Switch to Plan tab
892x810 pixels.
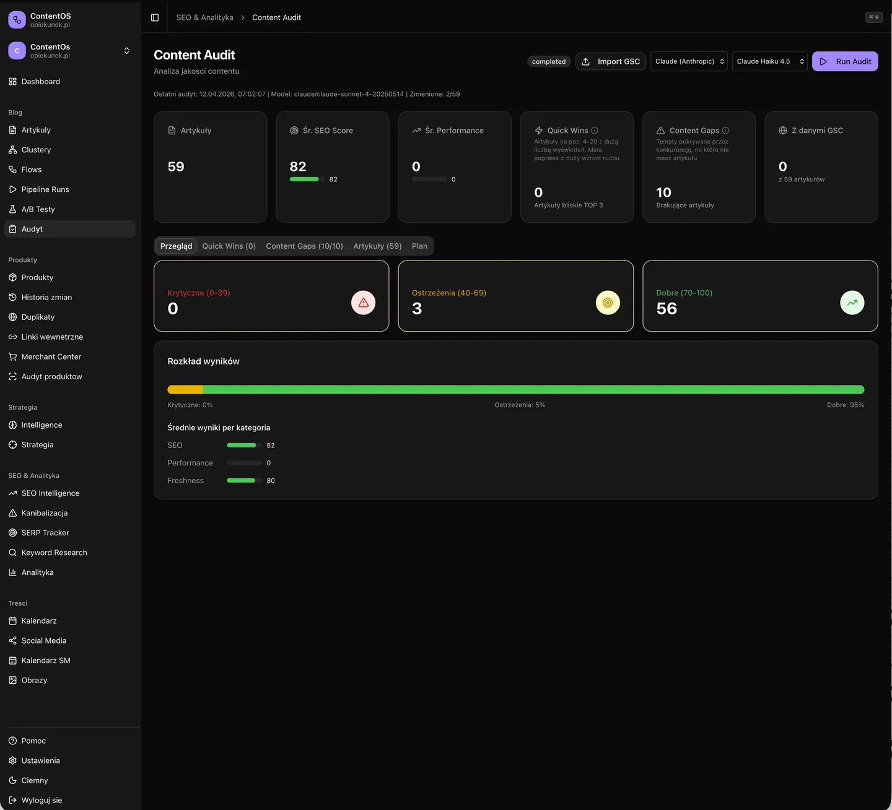pyautogui.click(x=419, y=246)
